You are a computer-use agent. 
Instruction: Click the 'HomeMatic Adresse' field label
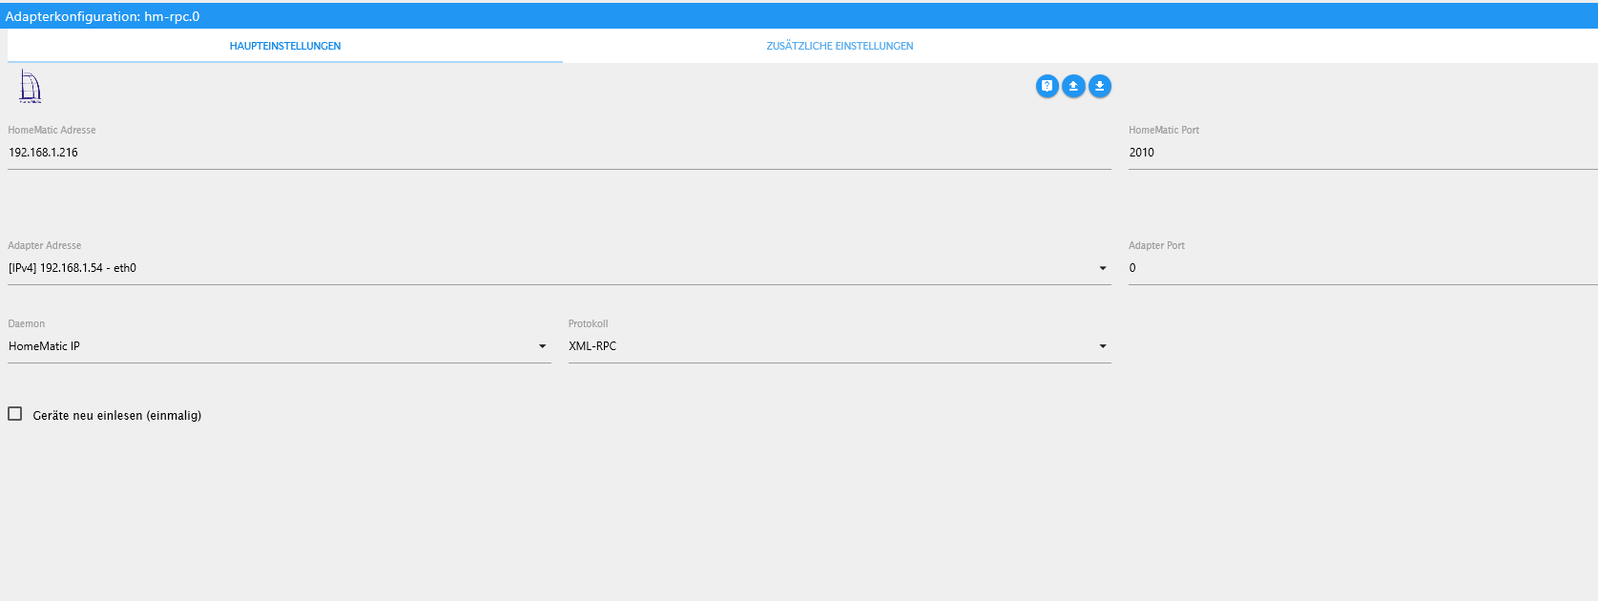pos(52,130)
